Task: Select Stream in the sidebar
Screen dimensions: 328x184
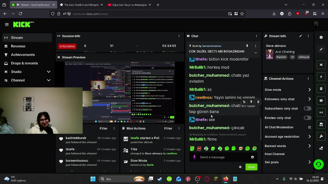Action: pyautogui.click(x=28, y=38)
